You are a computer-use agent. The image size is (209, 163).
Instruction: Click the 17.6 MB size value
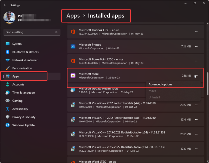click(186, 149)
